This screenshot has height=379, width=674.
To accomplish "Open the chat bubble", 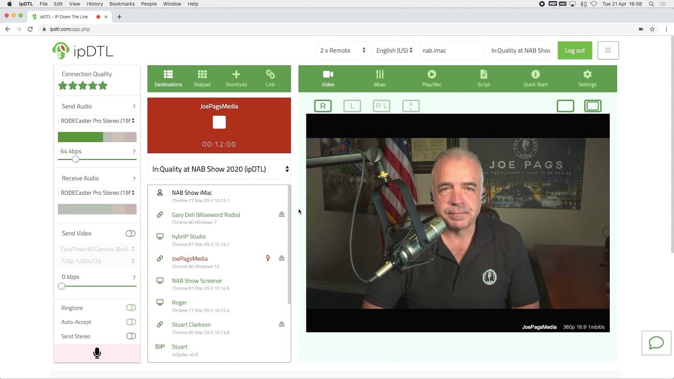I will click(656, 343).
